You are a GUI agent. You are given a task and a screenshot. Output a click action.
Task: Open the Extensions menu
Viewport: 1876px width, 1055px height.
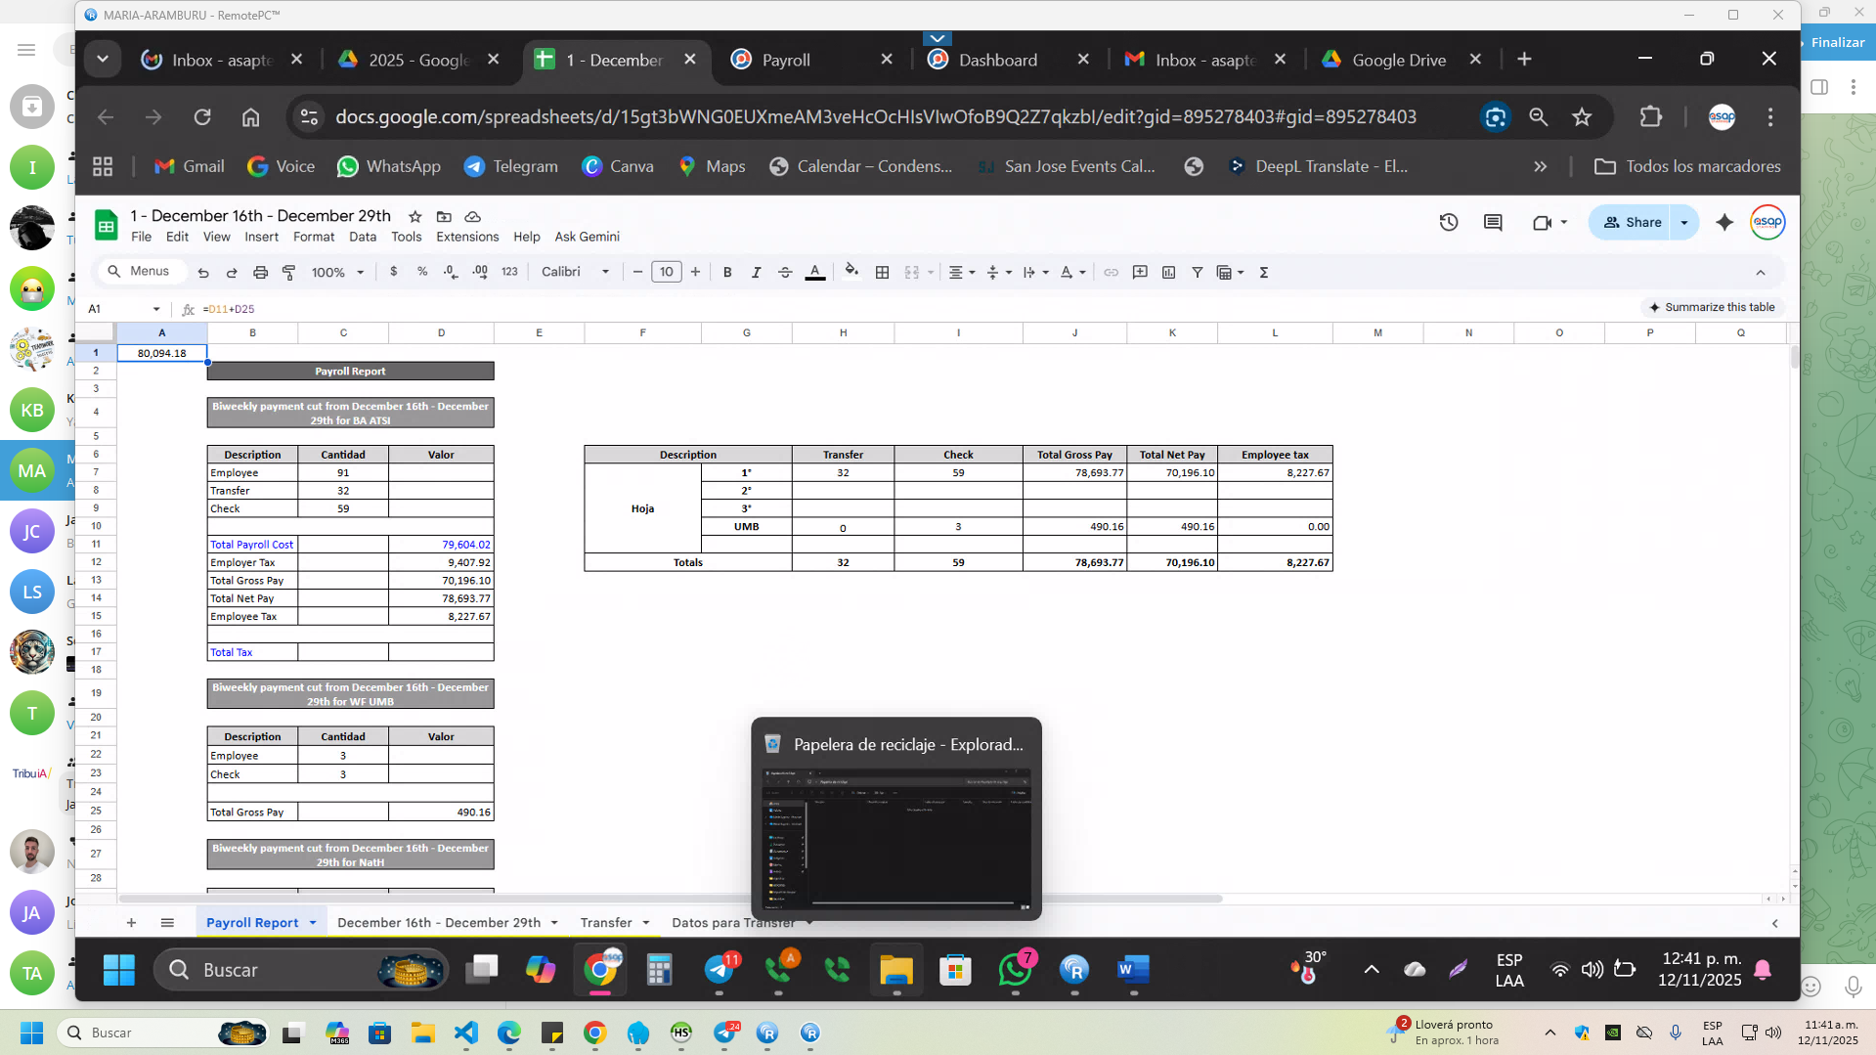[x=466, y=237]
